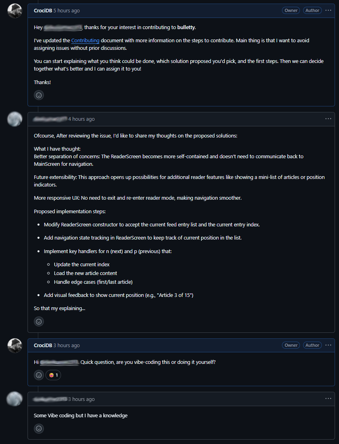Image resolution: width=339 pixels, height=444 pixels.
Task: Click the Author badge on the vibe-coding question
Action: pyautogui.click(x=312, y=345)
